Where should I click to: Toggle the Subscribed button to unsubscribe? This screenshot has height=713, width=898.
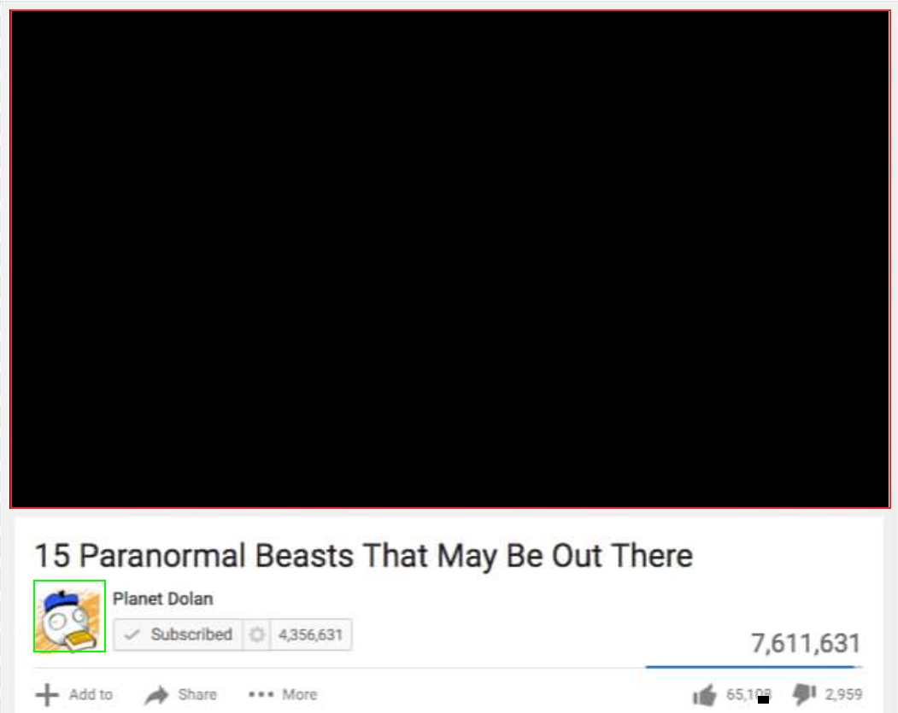[179, 634]
